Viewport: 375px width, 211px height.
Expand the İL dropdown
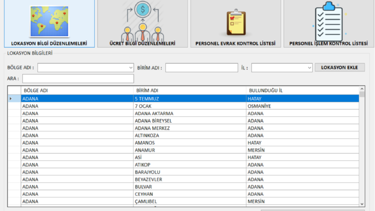tap(309, 68)
